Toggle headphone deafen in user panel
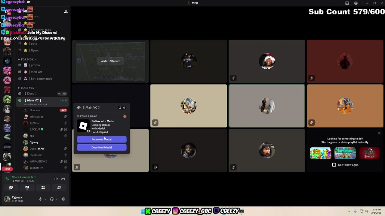The image size is (385, 216). tap(52, 199)
